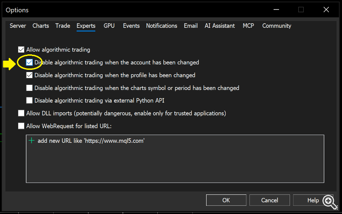
Task: Check Disable algorithmic trading via external Python API
Action: 29,100
